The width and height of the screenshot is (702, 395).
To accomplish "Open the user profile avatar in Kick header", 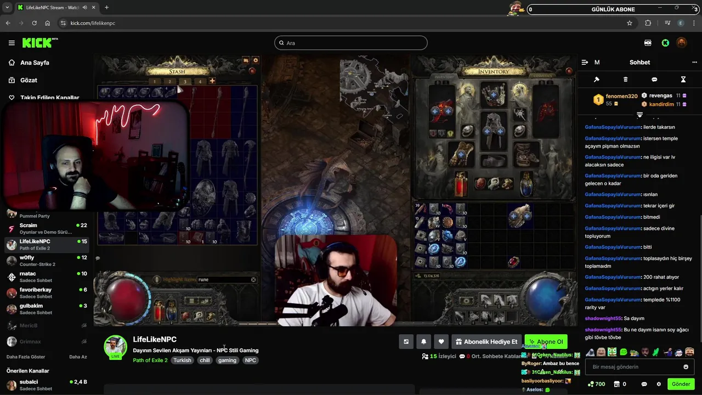I will tap(681, 43).
